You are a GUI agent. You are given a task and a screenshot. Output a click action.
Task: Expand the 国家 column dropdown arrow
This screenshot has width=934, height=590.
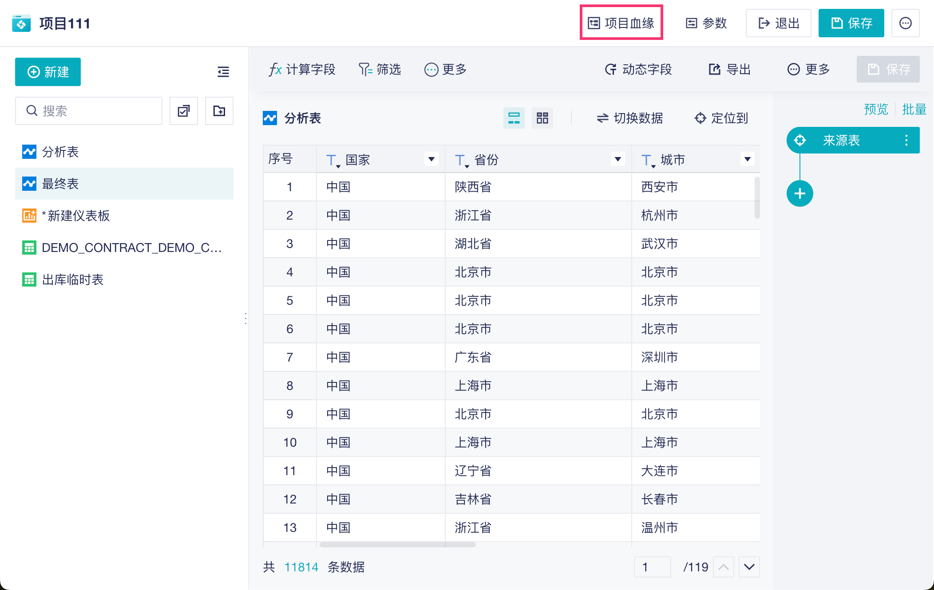click(x=431, y=159)
